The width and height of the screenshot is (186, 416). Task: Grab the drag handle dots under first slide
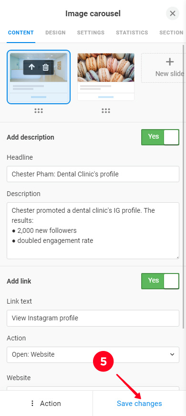(x=39, y=111)
